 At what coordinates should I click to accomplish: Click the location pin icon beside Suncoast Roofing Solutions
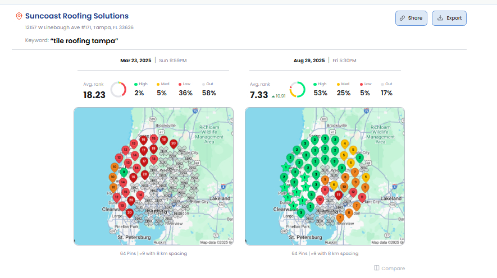pyautogui.click(x=19, y=16)
